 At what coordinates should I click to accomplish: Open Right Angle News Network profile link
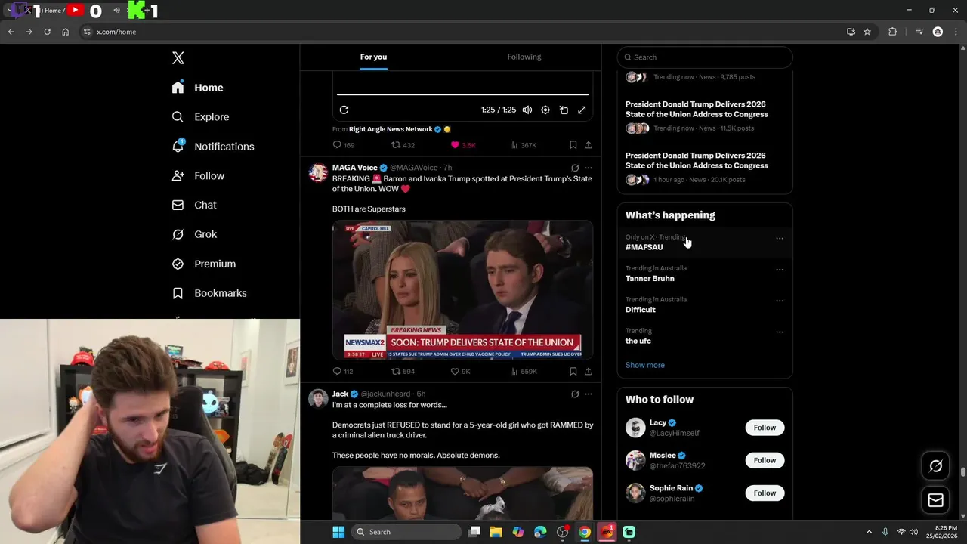pyautogui.click(x=391, y=129)
